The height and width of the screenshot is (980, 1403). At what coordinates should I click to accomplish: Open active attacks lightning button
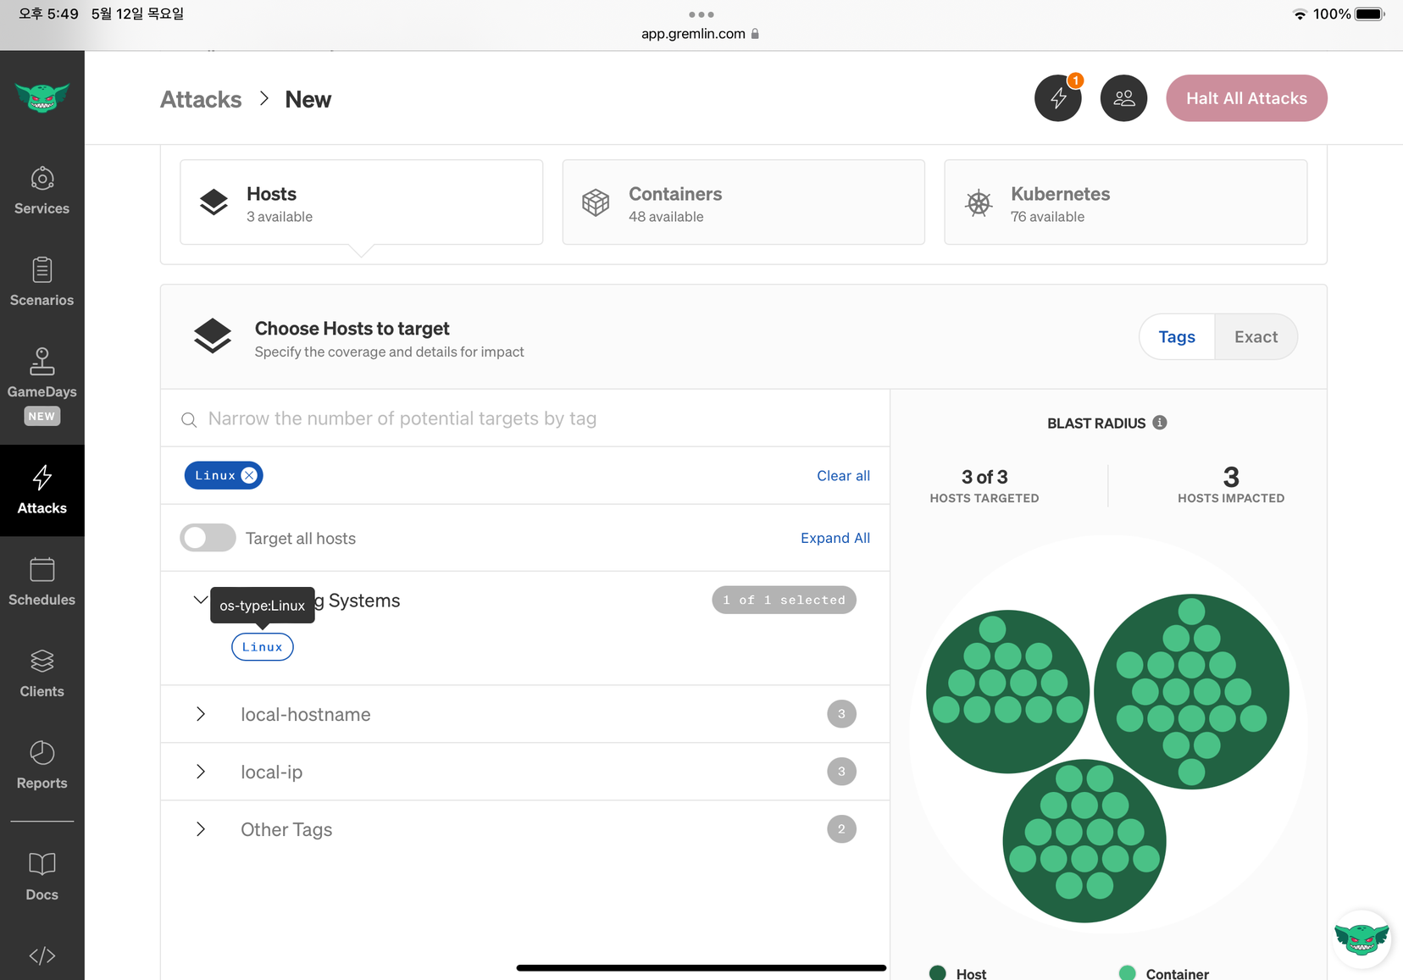(1057, 98)
